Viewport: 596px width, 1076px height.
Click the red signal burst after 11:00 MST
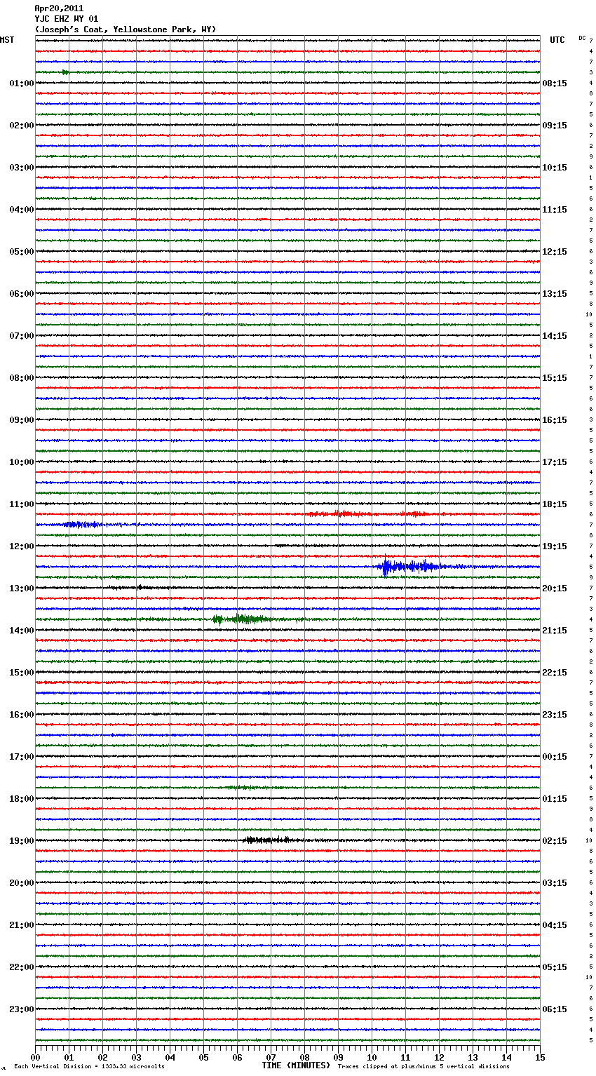[x=368, y=514]
